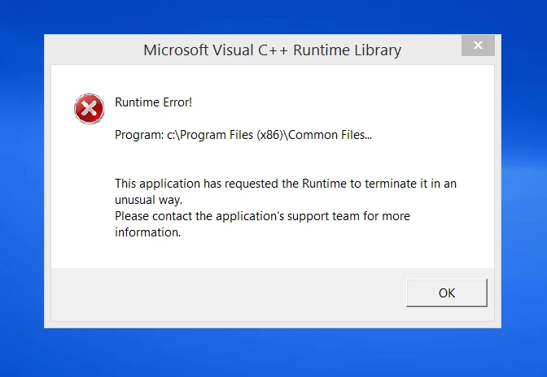The image size is (547, 377).
Task: Click the blue desktop above the dialog
Action: (273, 17)
